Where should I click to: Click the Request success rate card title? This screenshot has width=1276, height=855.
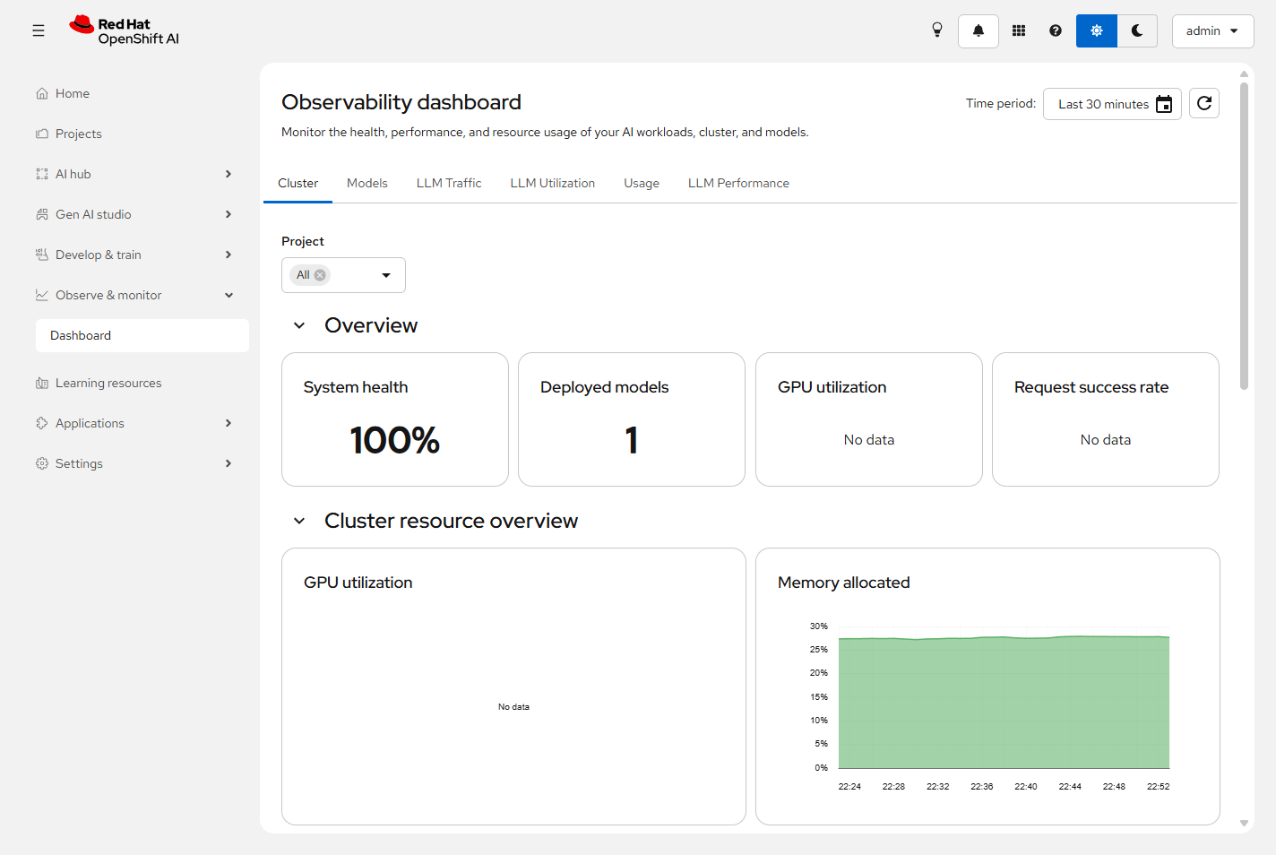1091,387
